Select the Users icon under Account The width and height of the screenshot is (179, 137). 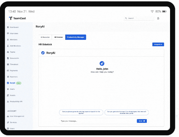click(8, 128)
